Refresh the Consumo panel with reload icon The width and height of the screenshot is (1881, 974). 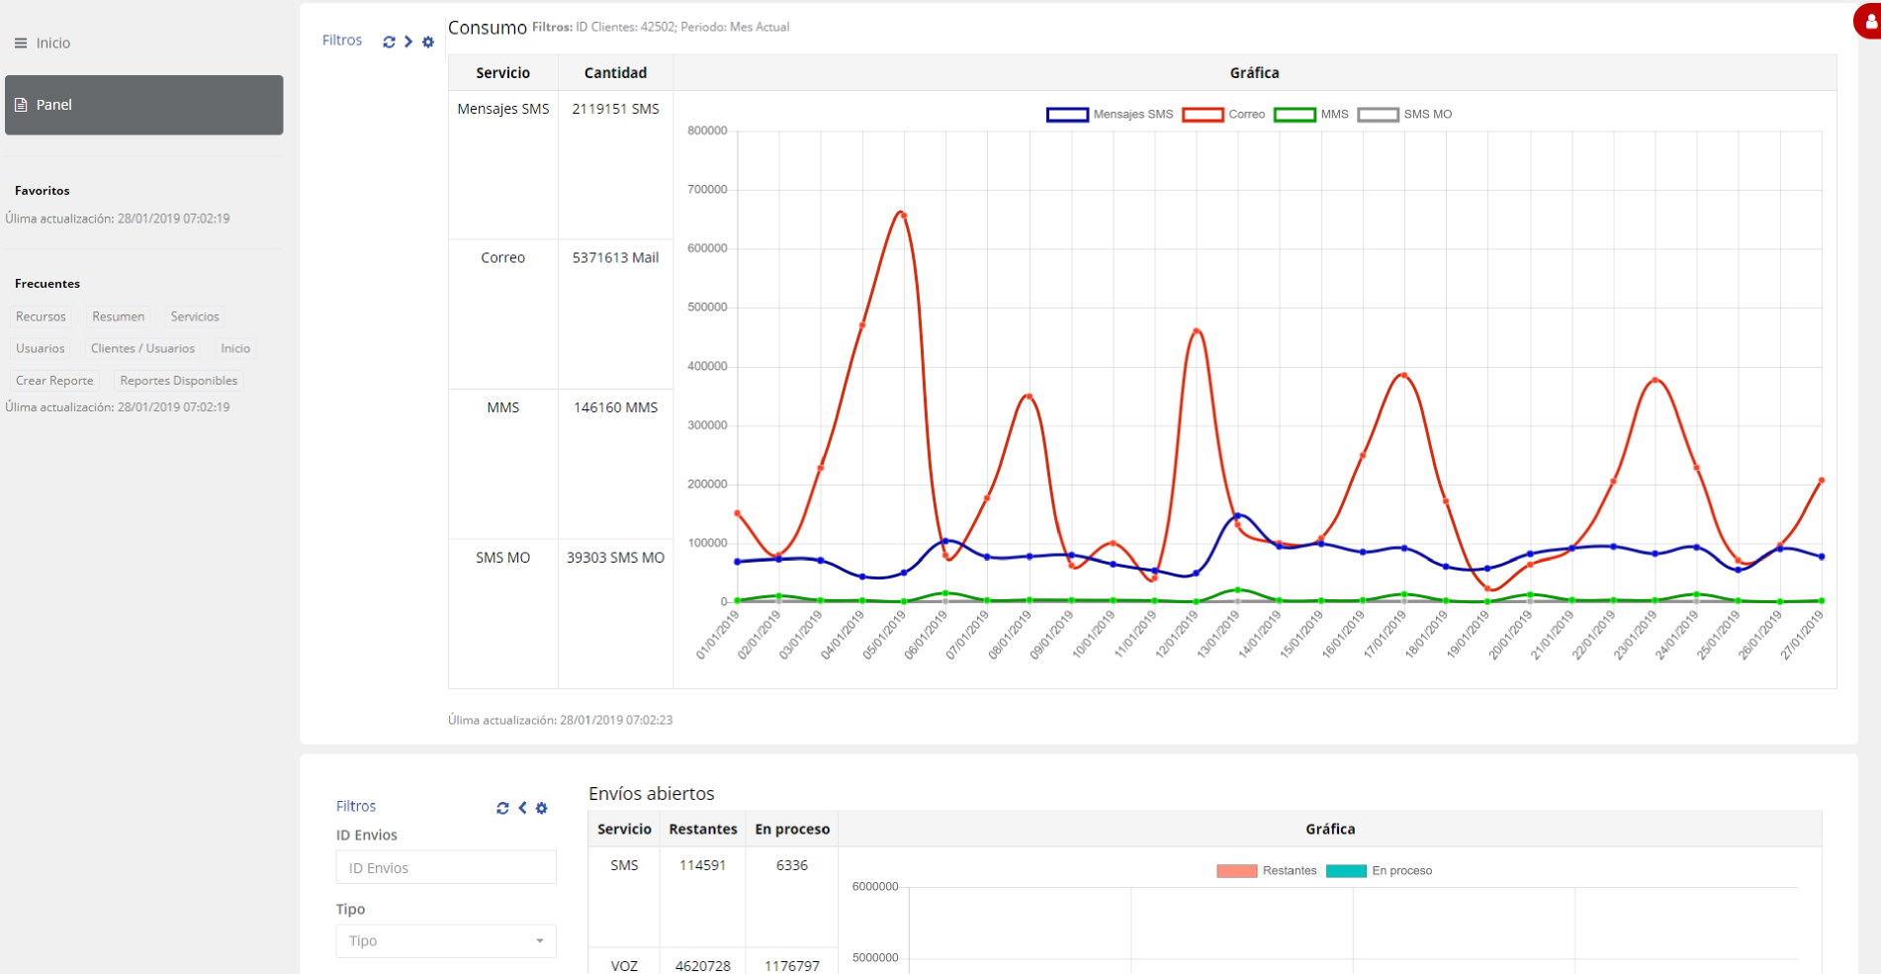point(389,42)
